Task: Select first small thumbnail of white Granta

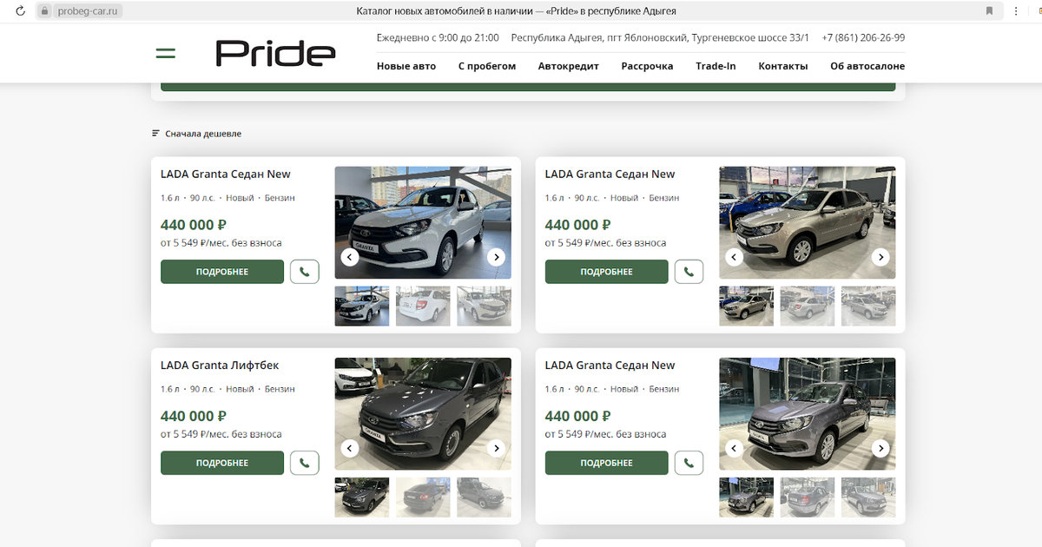Action: [362, 306]
